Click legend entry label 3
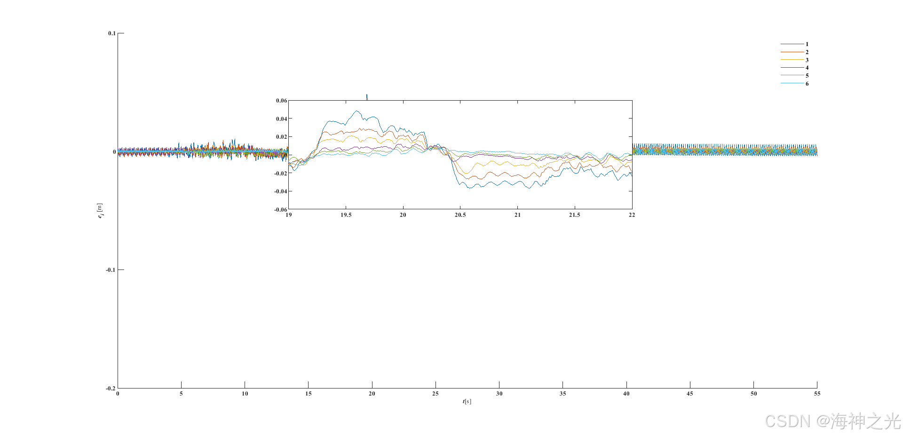 [x=807, y=60]
